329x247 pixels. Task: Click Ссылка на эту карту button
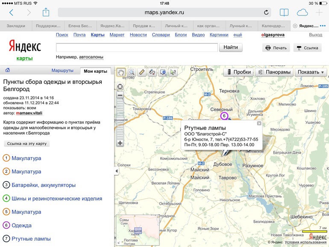[27, 144]
